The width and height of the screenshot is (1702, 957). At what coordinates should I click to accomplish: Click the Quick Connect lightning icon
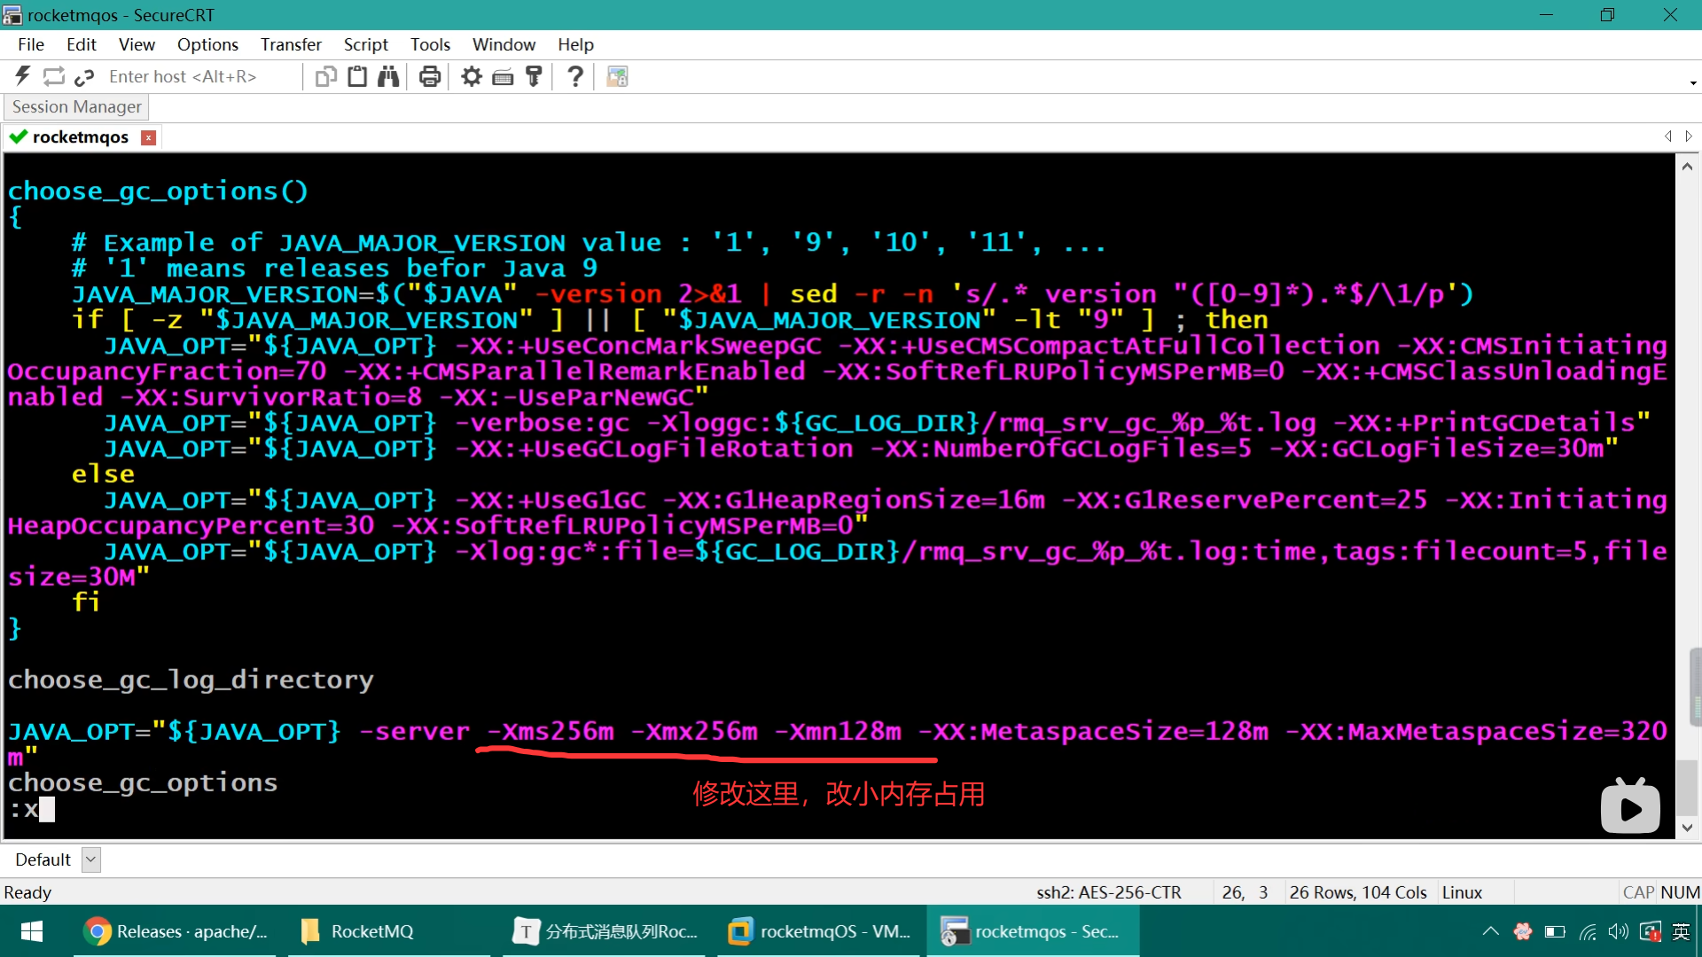click(23, 76)
